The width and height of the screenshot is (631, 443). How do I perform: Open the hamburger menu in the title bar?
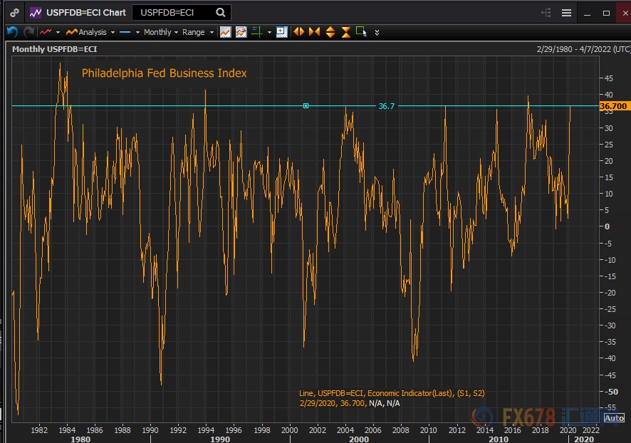[566, 13]
